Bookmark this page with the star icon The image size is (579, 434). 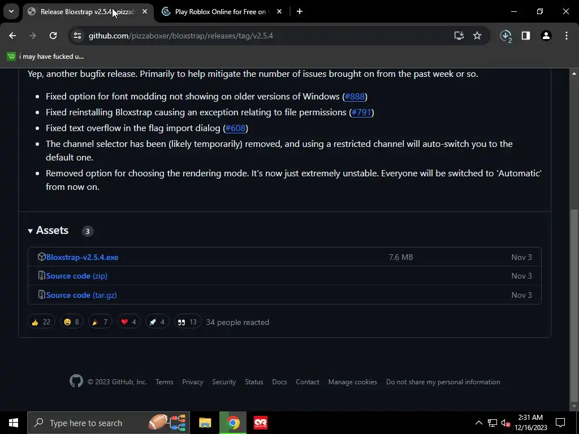[477, 36]
